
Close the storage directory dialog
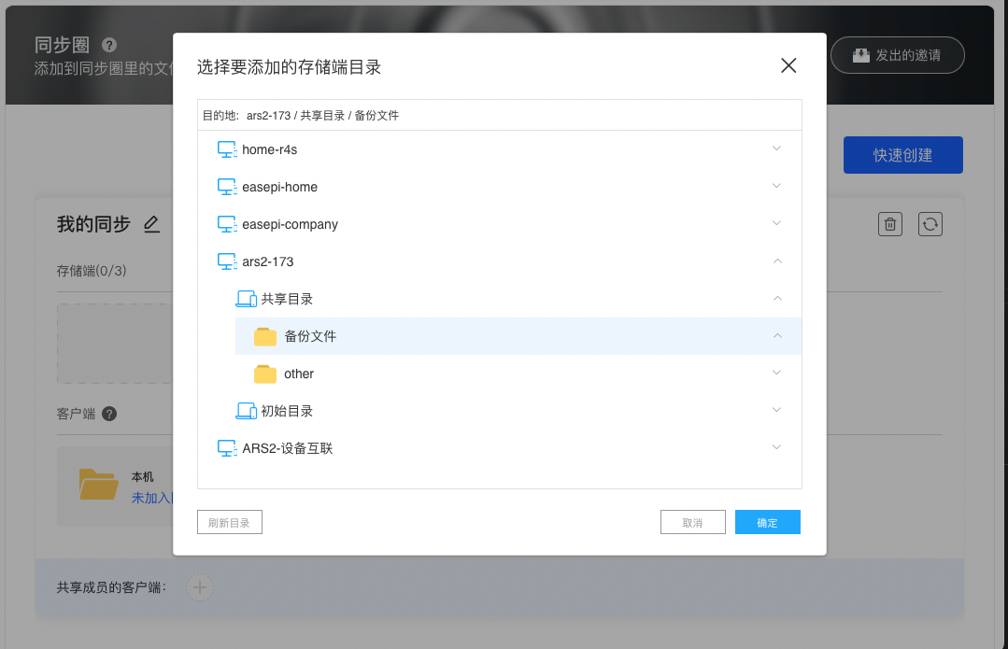click(x=788, y=65)
